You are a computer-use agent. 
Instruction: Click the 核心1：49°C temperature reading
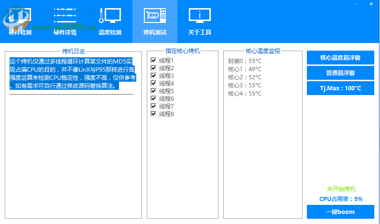[x=245, y=69]
